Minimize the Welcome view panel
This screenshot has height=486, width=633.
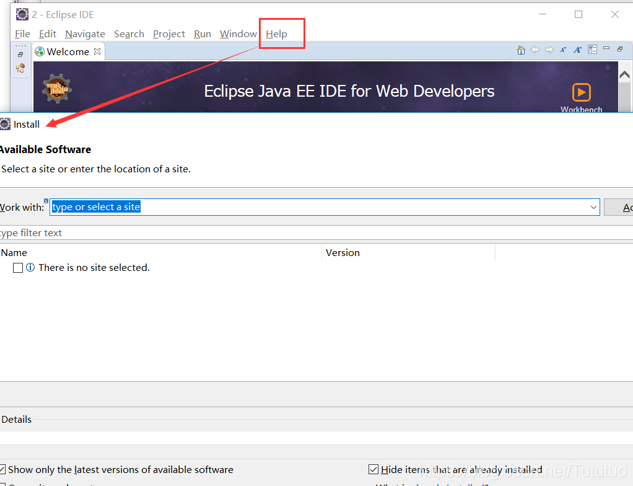click(606, 48)
